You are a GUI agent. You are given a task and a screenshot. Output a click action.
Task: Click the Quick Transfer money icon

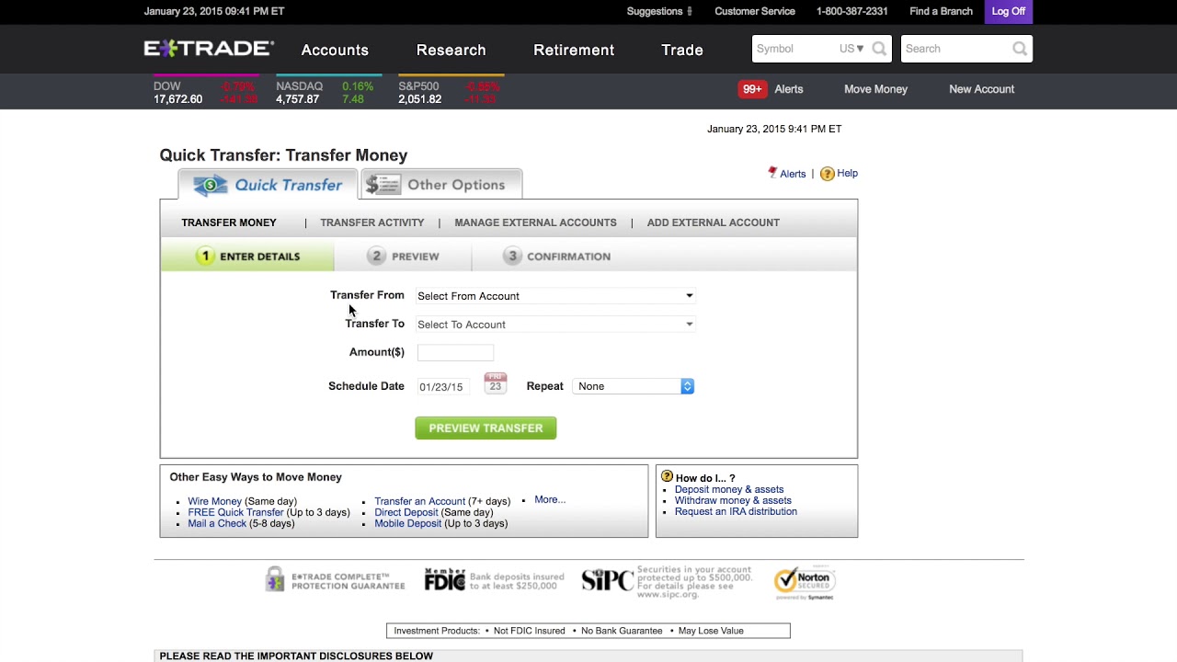pyautogui.click(x=210, y=185)
